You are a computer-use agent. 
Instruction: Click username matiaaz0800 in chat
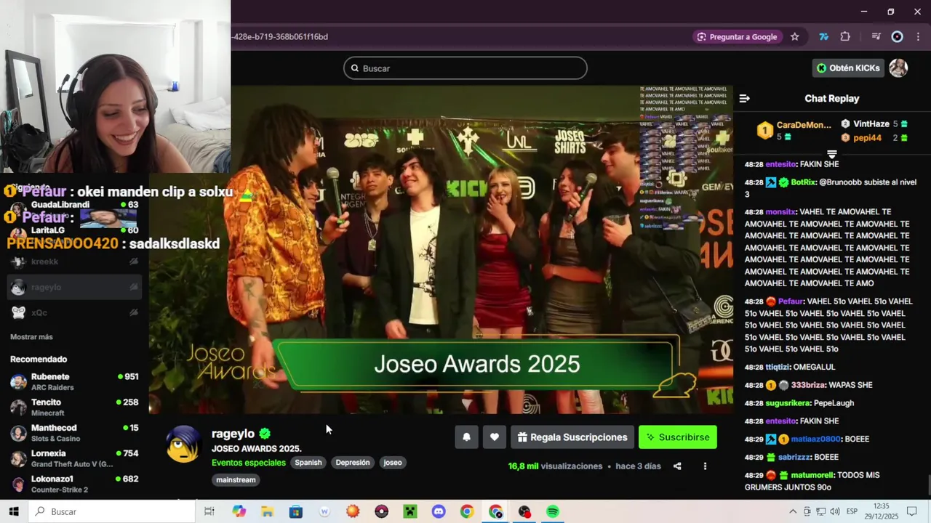[815, 439]
